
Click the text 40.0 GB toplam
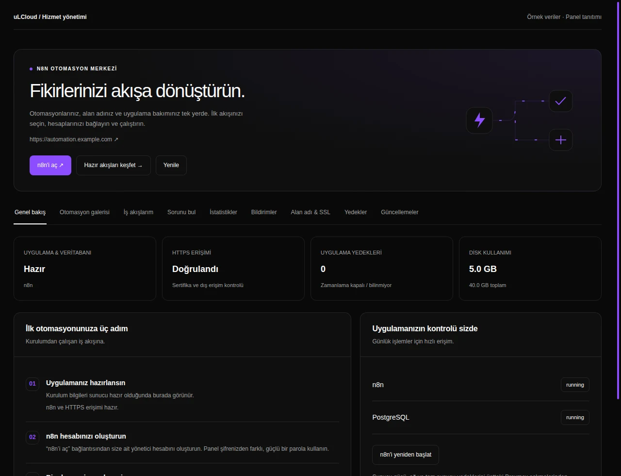coord(488,285)
